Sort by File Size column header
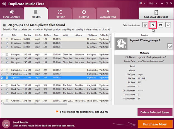Screen dimensions: 174x129 click(28, 35)
